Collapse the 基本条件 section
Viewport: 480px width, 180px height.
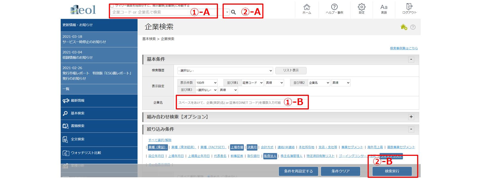point(411,59)
